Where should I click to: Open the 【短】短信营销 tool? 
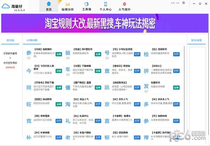[137, 138]
